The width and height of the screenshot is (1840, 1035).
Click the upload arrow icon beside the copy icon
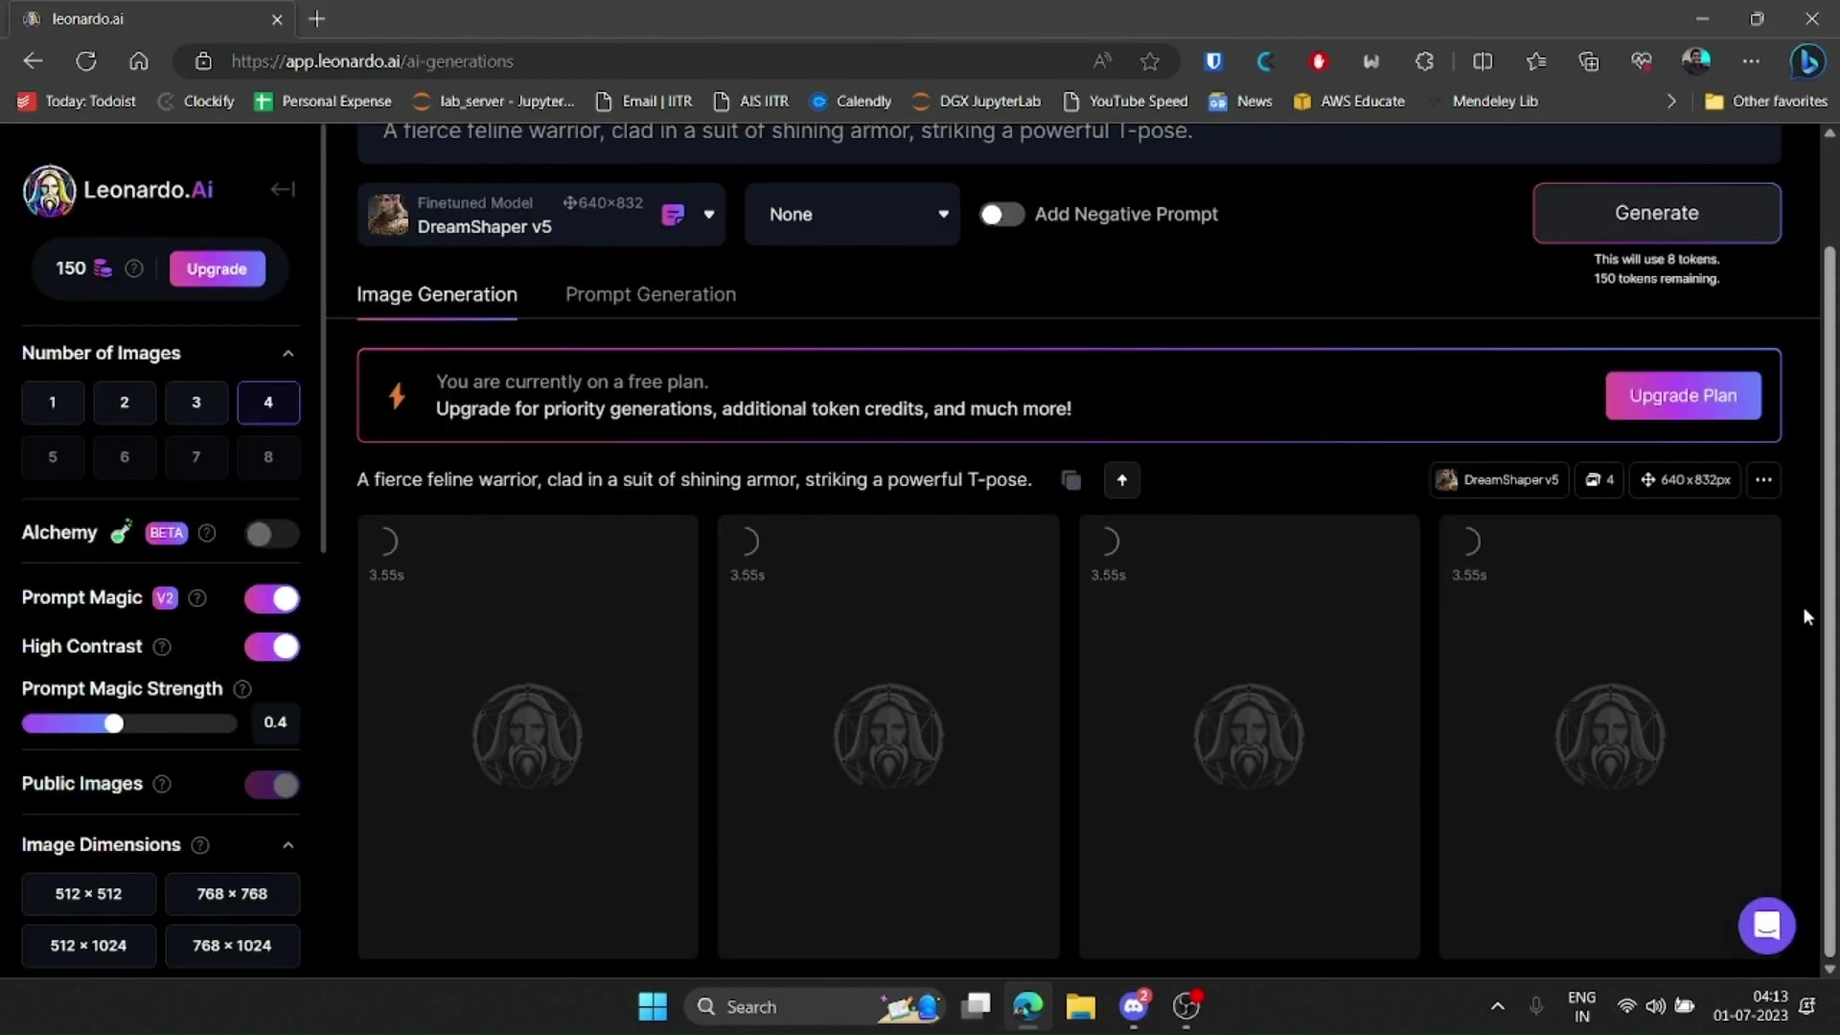tap(1122, 480)
